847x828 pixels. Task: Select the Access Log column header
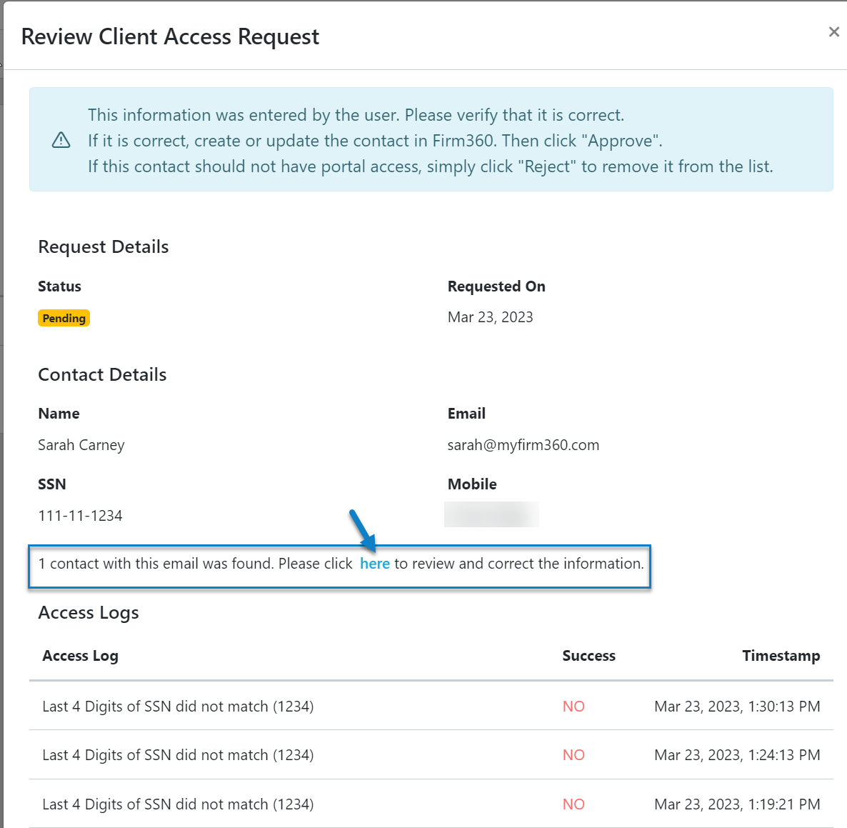(x=80, y=655)
